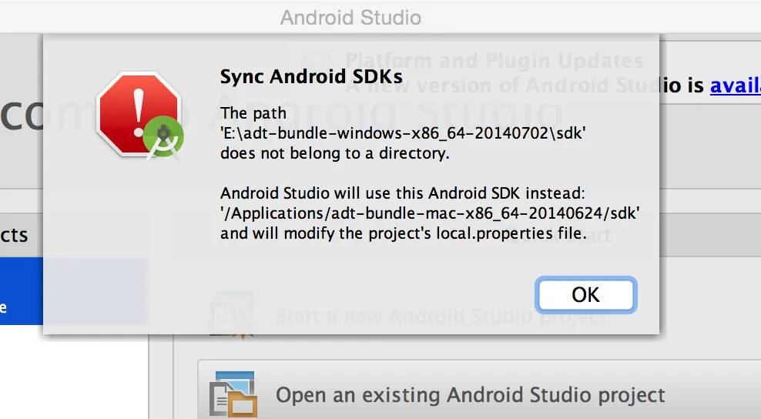The width and height of the screenshot is (761, 419).
Task: Click OK in the Sync Android SDKs dialog
Action: [x=586, y=295]
